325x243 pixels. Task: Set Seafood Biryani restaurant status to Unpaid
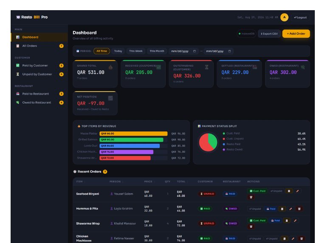tap(276, 191)
